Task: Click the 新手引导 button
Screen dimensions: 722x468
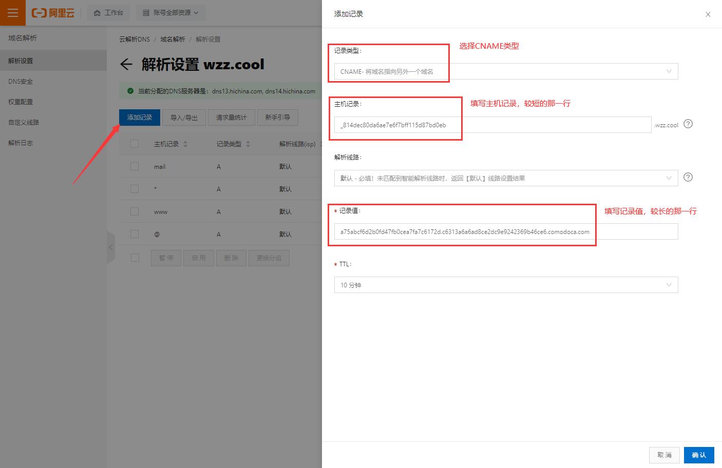Action: click(278, 117)
